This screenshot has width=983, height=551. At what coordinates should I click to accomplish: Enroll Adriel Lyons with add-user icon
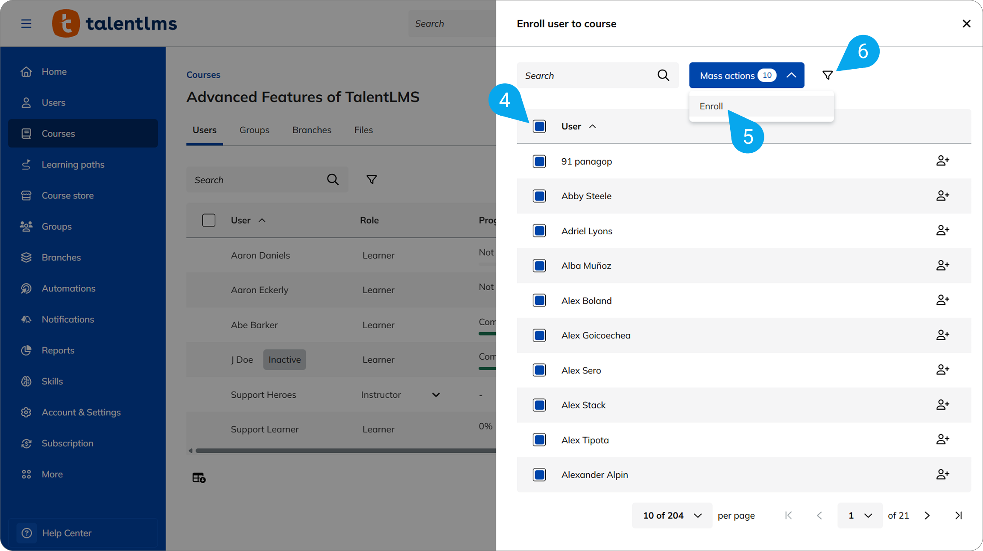942,230
